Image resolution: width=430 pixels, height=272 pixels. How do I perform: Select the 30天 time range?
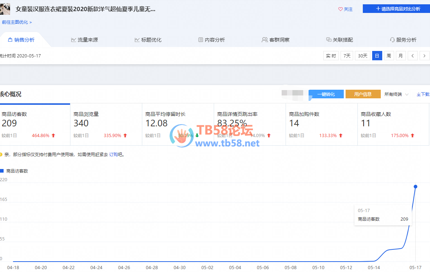coord(362,56)
